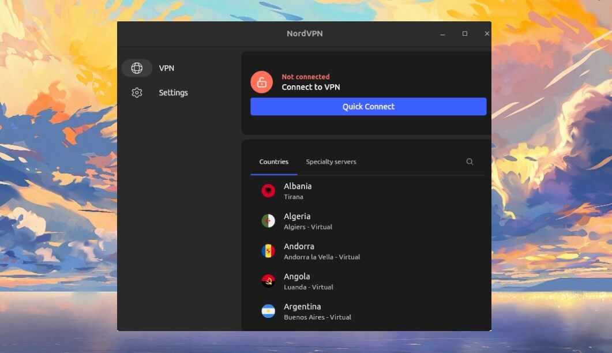Maximize the NordVPN window
Image resolution: width=612 pixels, height=353 pixels.
pos(465,33)
